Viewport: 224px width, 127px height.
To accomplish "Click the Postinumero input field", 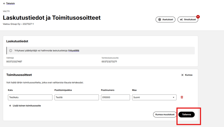I will pyautogui.click(x=115, y=97).
